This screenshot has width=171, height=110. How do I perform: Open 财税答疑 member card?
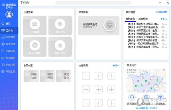coord(31,76)
